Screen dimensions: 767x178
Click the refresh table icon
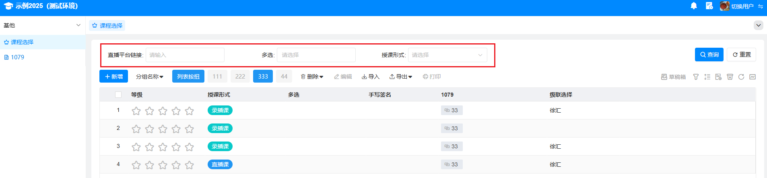[x=741, y=77]
